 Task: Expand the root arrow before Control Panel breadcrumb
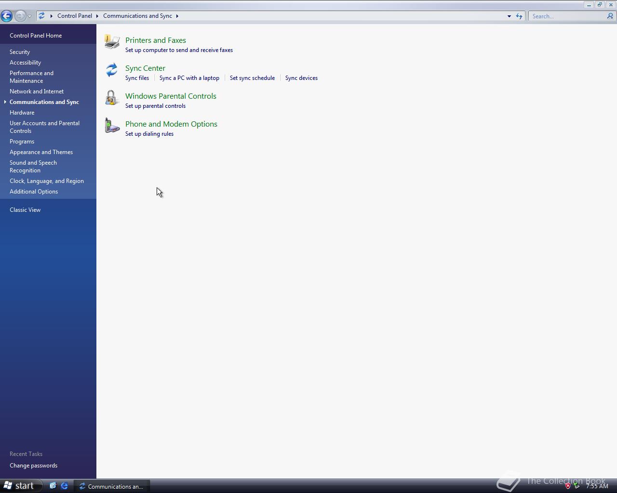[51, 16]
